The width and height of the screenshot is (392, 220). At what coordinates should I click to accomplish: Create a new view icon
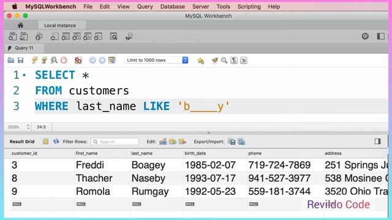click(x=76, y=37)
